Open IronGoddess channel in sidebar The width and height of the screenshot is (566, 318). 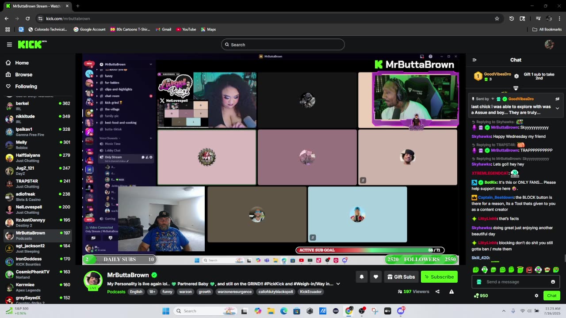[38, 261]
